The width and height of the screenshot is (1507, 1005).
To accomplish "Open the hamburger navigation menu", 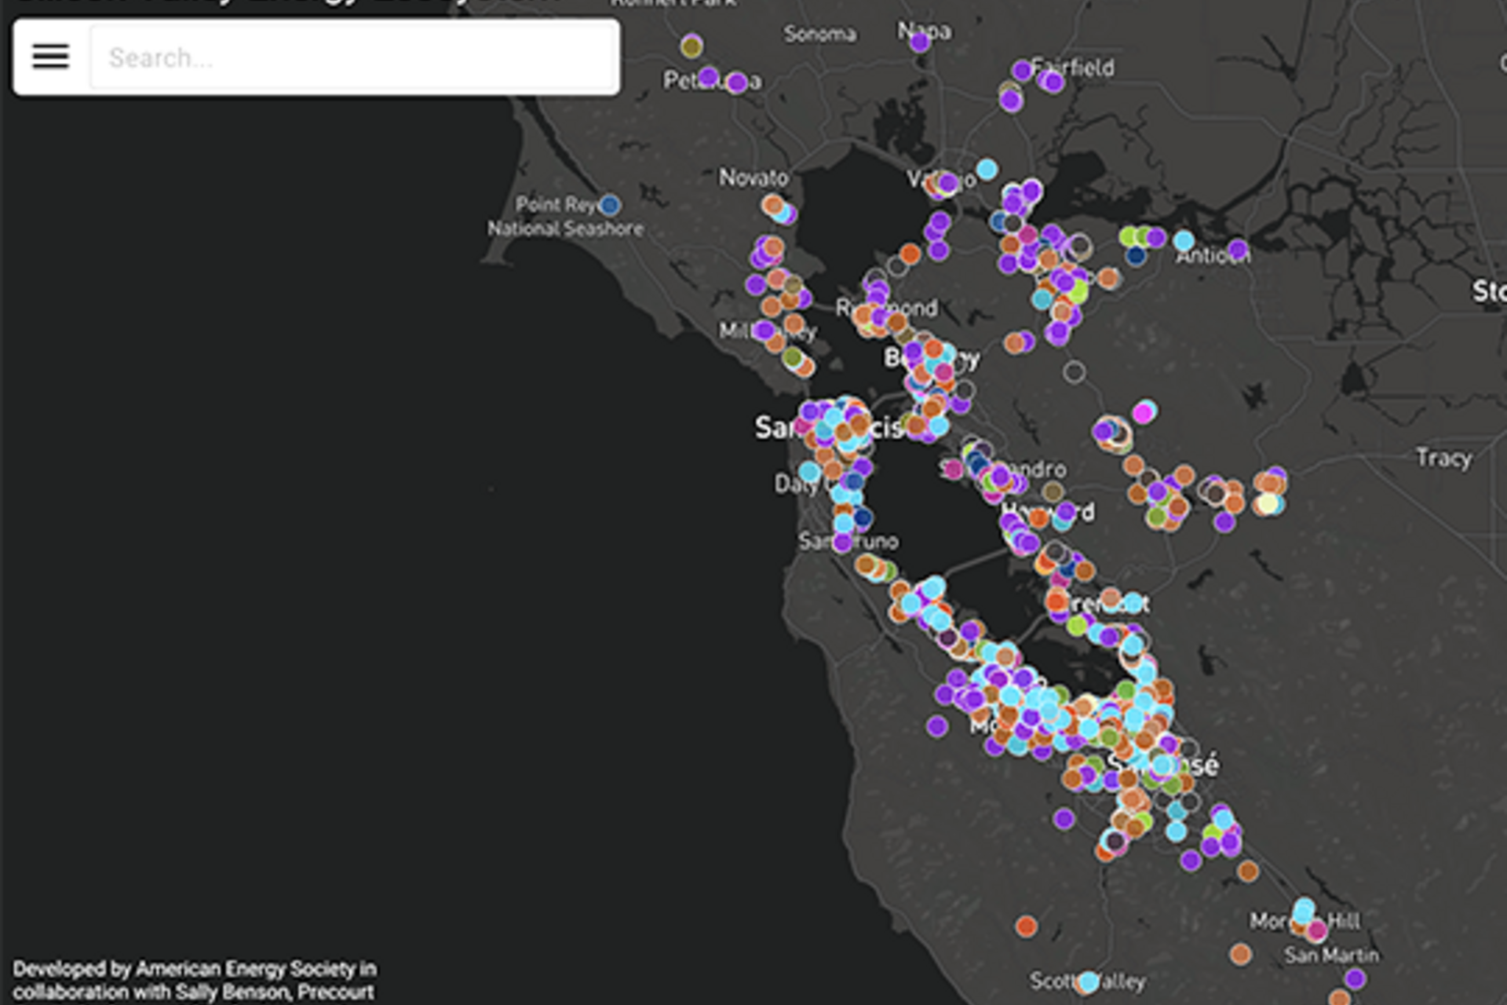I will pos(49,57).
